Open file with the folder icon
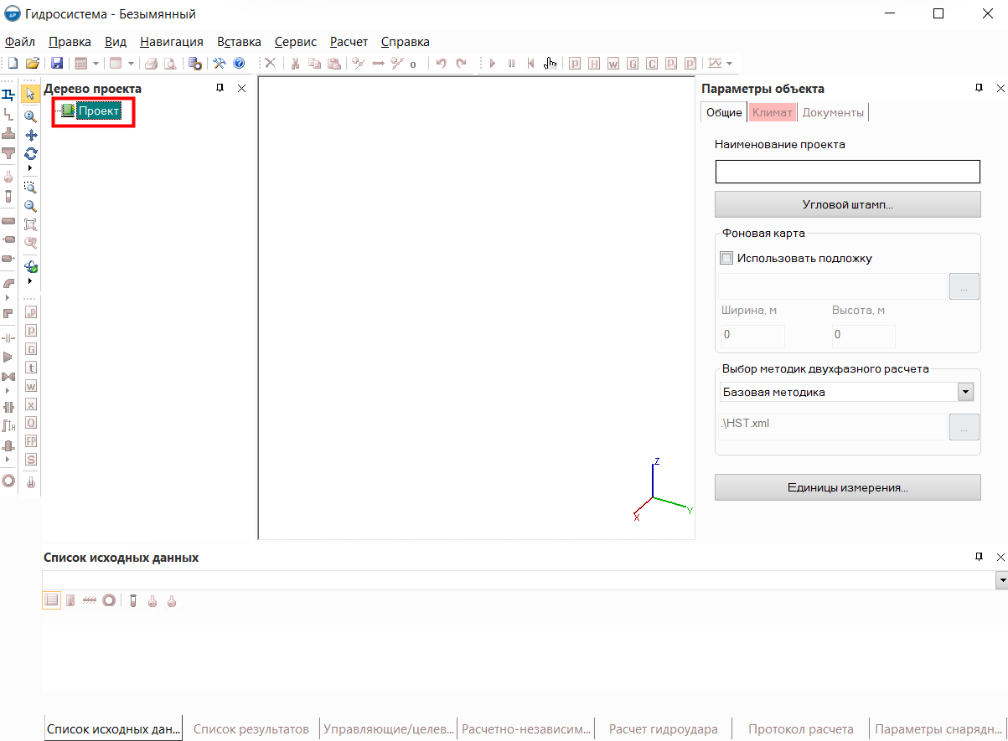 point(33,64)
